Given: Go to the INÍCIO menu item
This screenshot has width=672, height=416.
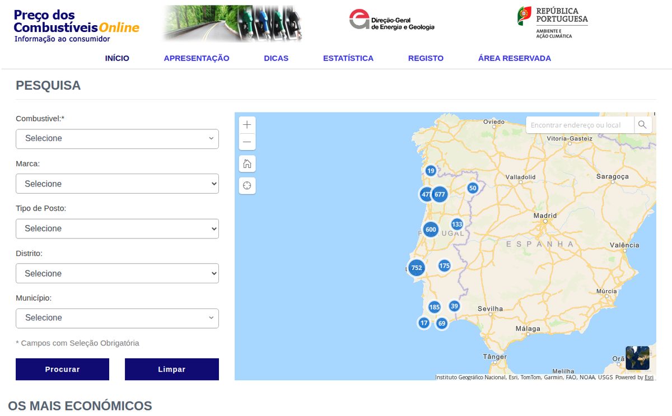Looking at the screenshot, I should [117, 58].
